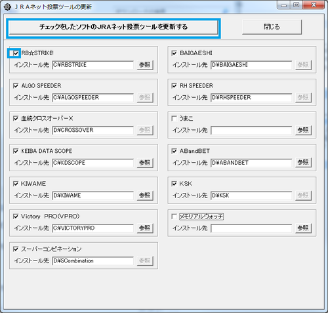Minimize the JRAネット投票ツールの更新 window
This screenshot has height=313, width=328.
pos(284,5)
